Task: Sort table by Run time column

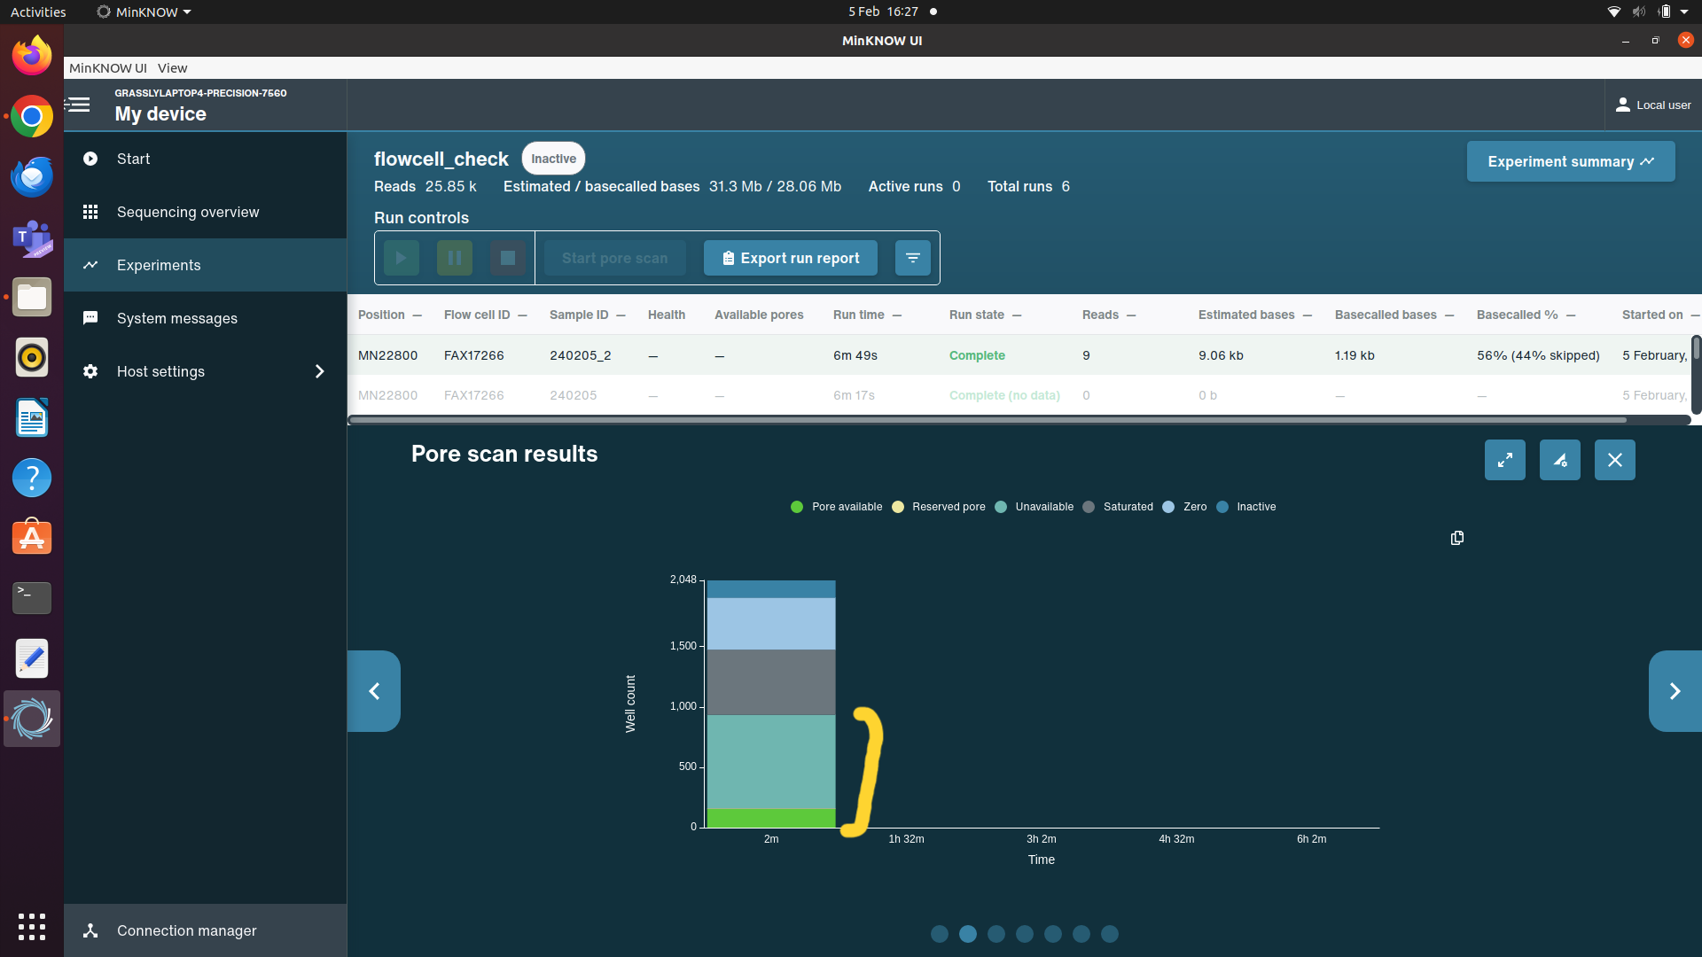Action: click(868, 315)
